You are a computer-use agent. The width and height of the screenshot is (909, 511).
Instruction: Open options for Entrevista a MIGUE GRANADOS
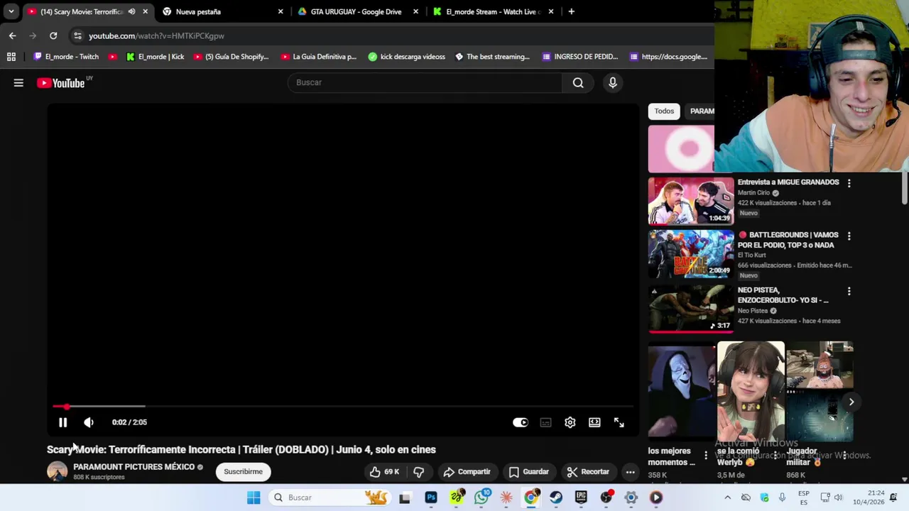(x=849, y=183)
